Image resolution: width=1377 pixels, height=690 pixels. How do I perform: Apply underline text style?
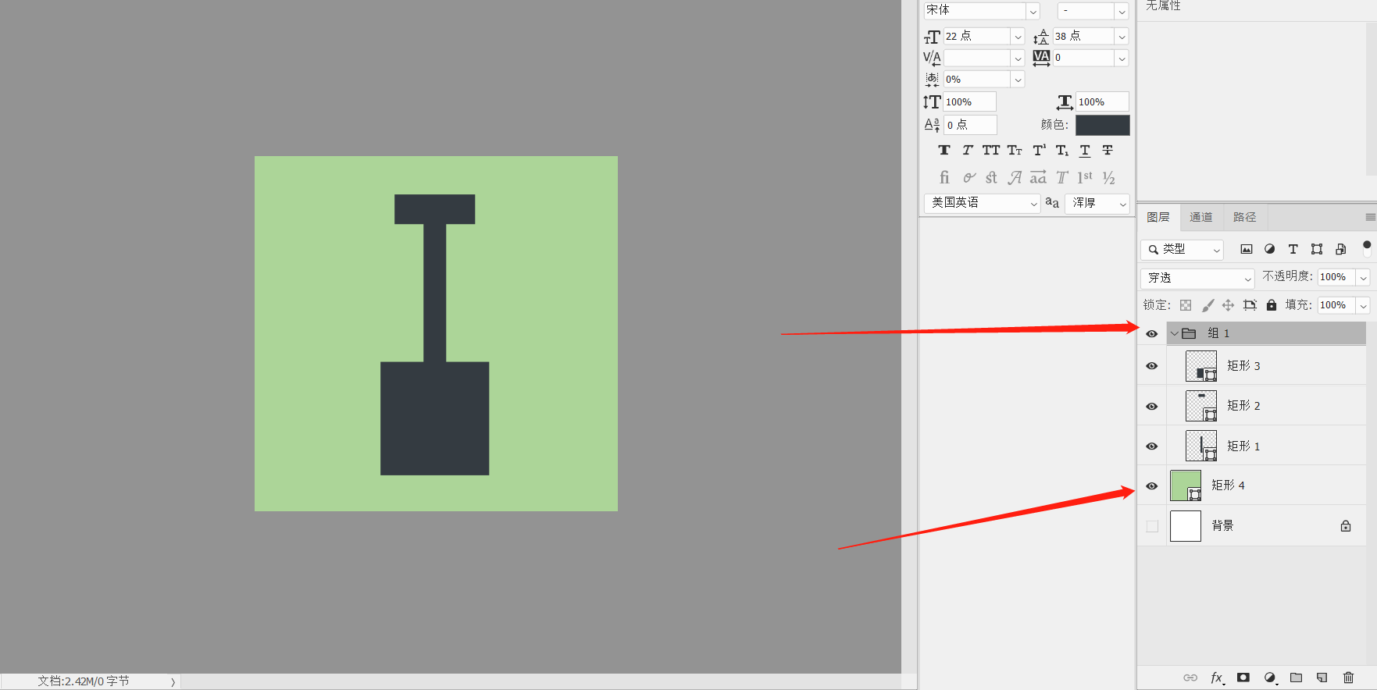(1085, 150)
